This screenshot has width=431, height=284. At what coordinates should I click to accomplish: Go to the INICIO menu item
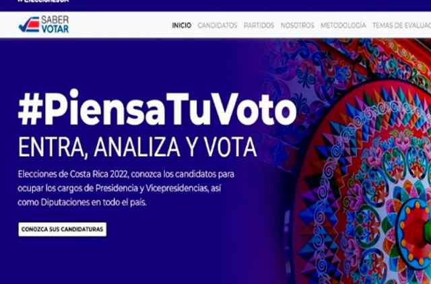click(181, 26)
